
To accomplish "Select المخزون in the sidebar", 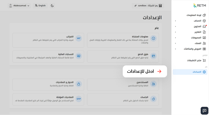I will pos(190,26).
